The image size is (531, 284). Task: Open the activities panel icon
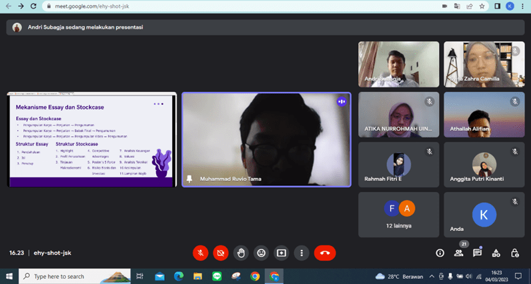[x=496, y=253]
